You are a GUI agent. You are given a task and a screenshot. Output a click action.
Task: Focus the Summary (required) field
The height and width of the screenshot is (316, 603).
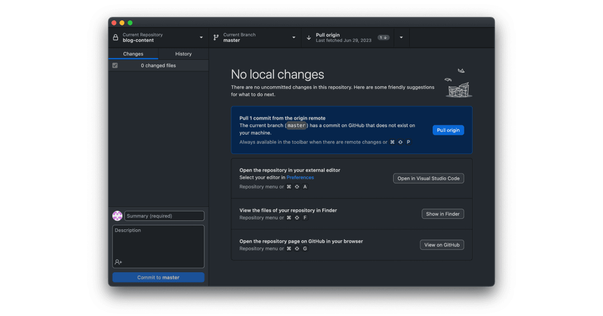click(x=164, y=216)
